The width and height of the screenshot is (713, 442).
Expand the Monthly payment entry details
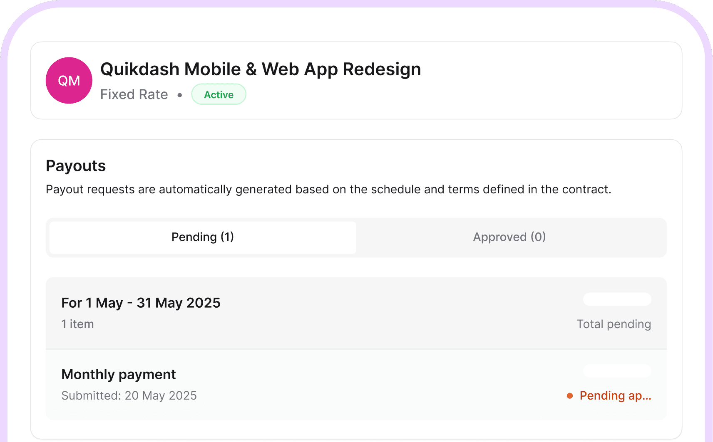(x=119, y=374)
